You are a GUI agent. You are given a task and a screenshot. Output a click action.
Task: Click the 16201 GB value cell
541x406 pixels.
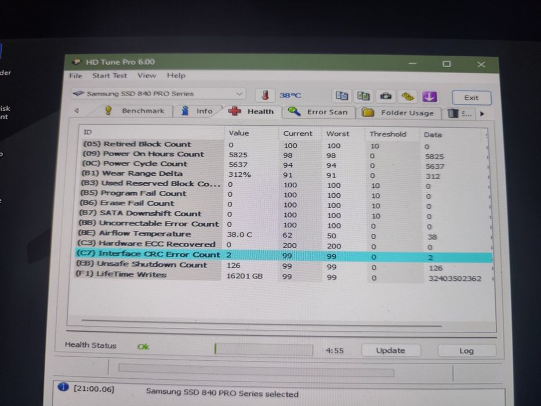coord(245,276)
